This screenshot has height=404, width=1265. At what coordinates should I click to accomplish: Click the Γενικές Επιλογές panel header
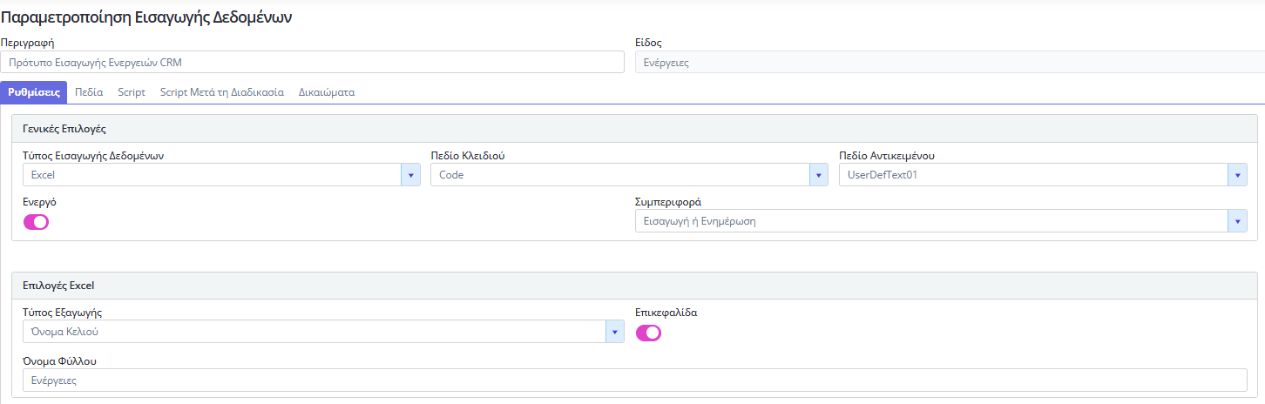click(x=635, y=128)
